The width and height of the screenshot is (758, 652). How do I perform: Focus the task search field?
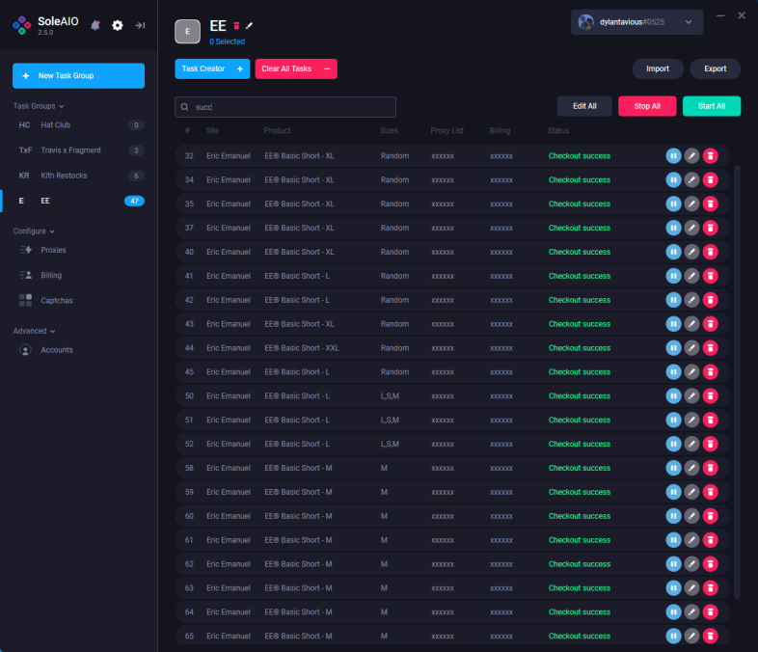coord(285,107)
